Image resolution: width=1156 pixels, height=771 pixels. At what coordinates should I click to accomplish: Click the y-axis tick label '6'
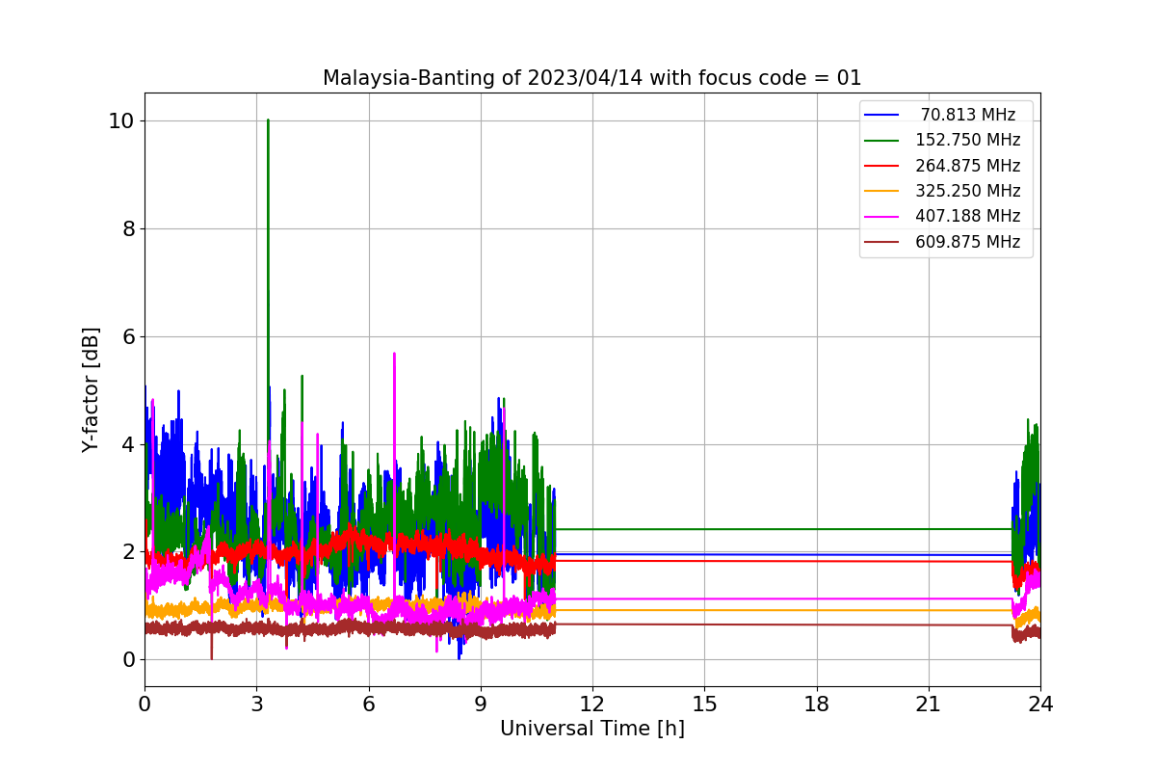[129, 337]
